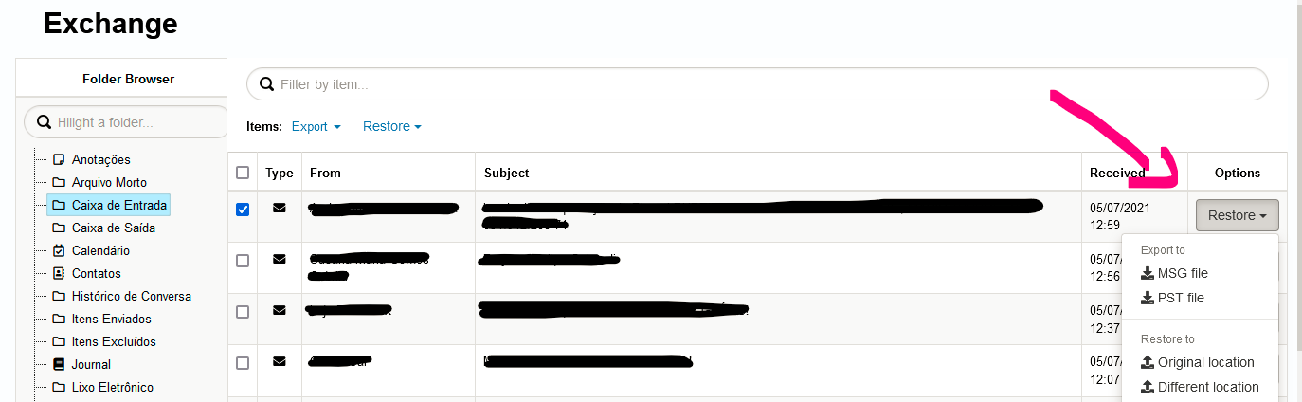This screenshot has width=1302, height=402.
Task: Toggle the select-all checkbox in header
Action: click(x=243, y=173)
